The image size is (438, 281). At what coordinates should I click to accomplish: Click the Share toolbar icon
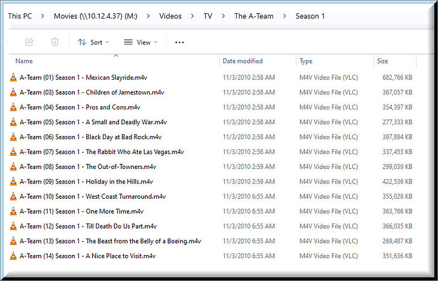click(x=29, y=42)
